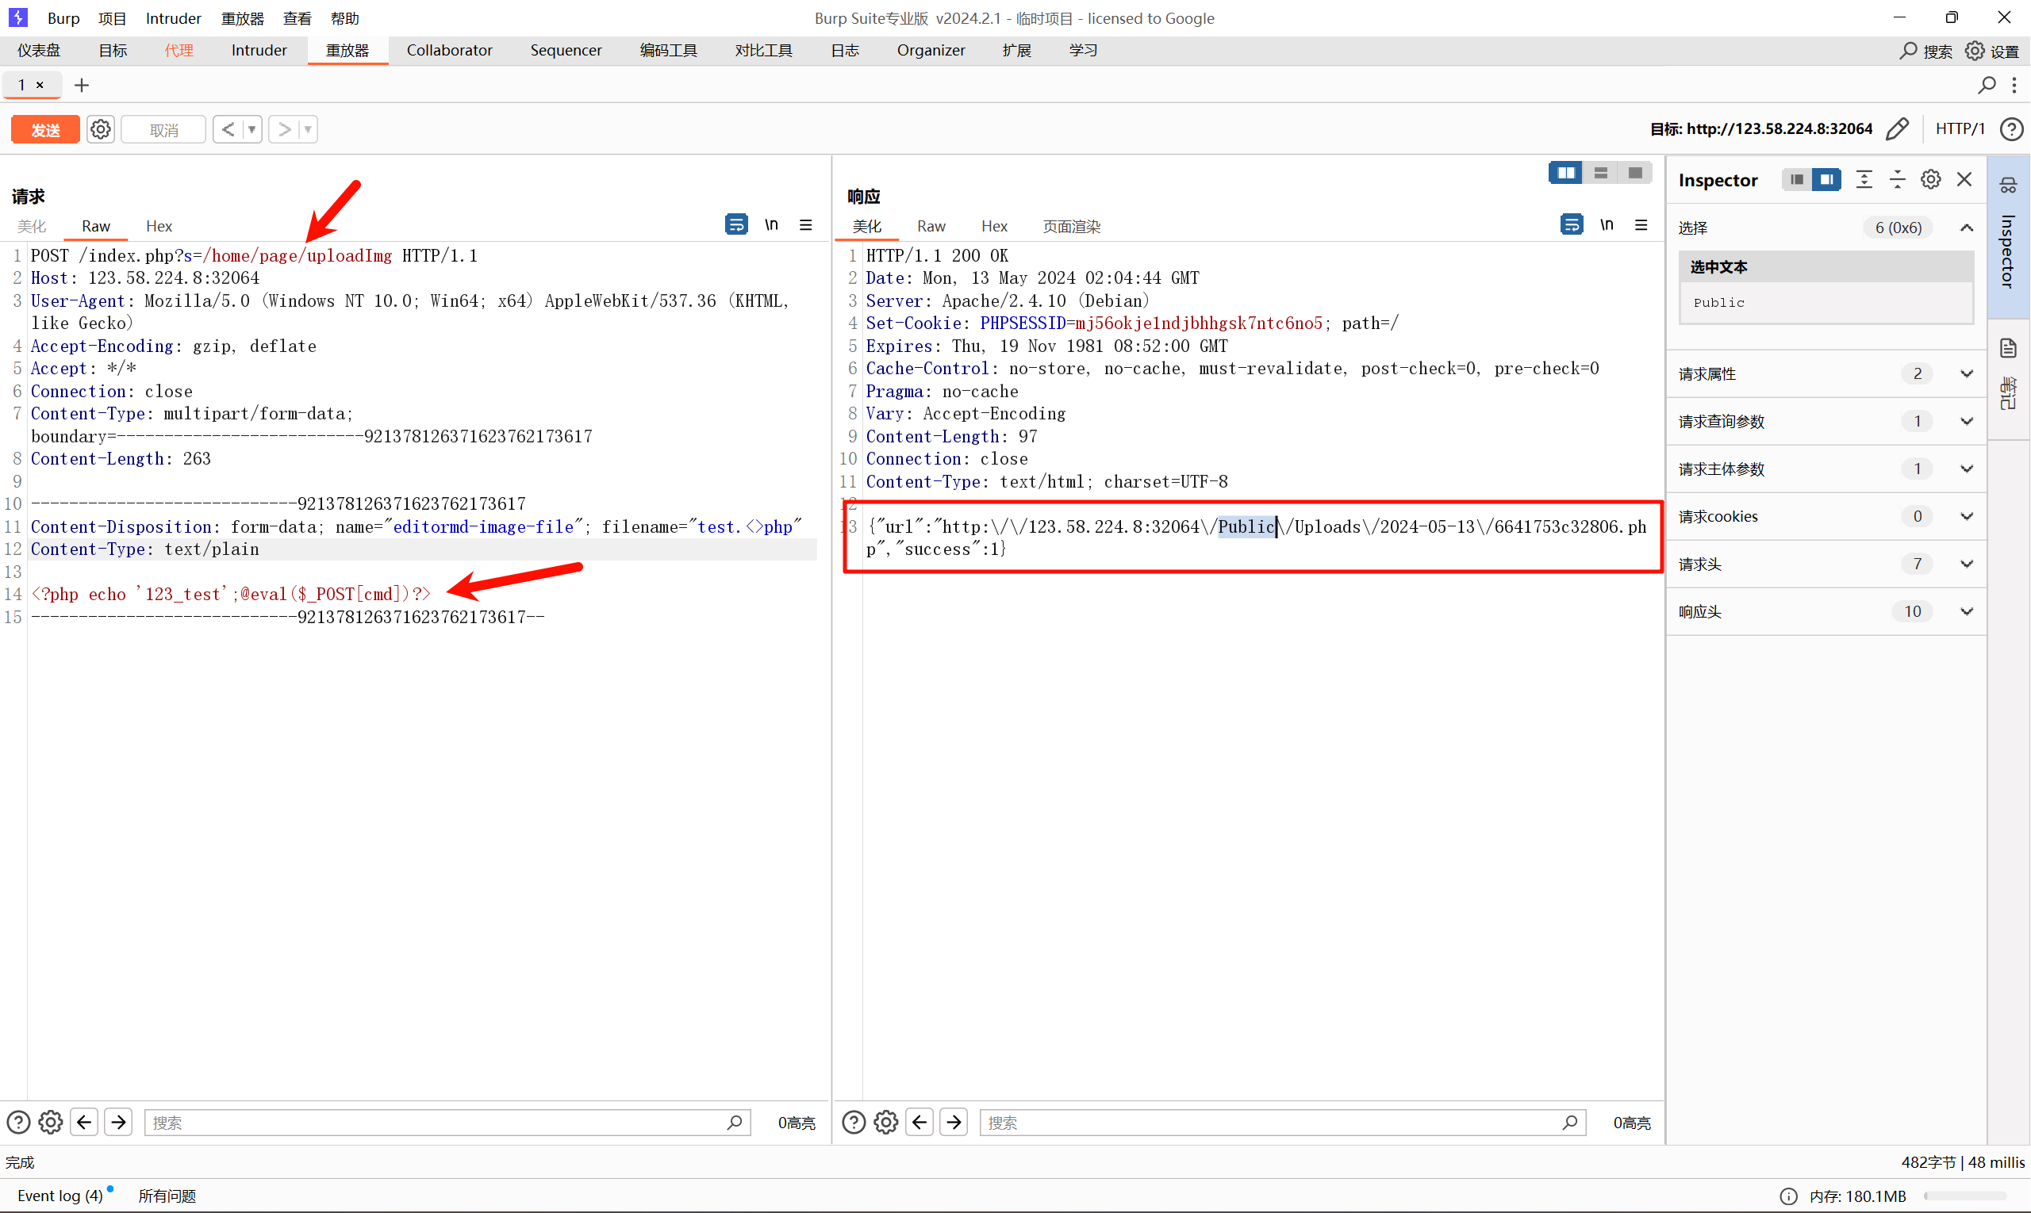The width and height of the screenshot is (2031, 1213).
Task: Expand the 请求主体参数 section
Action: (1968, 469)
